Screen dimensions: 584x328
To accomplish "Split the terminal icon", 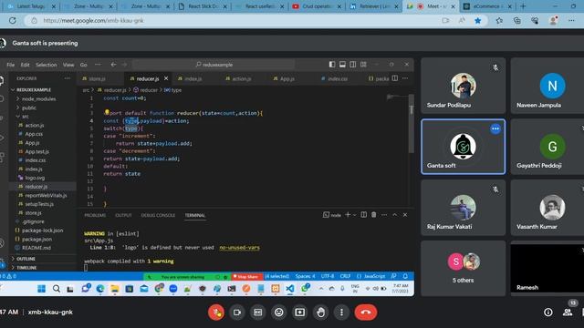I will pos(363,215).
